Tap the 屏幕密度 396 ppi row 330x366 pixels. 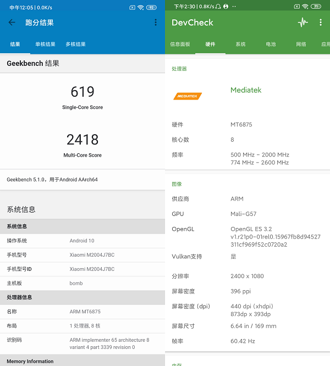(x=248, y=291)
